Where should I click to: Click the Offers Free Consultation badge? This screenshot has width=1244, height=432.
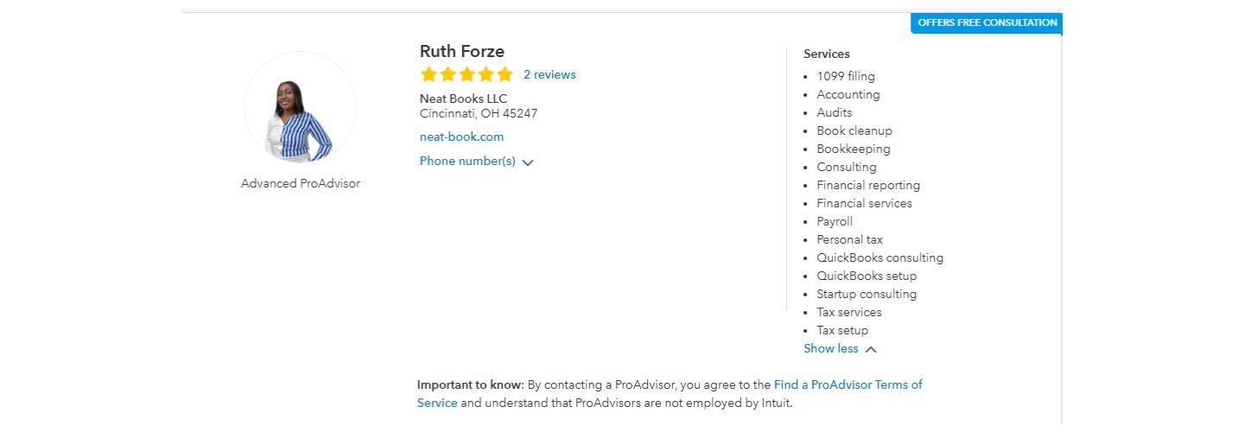coord(987,23)
